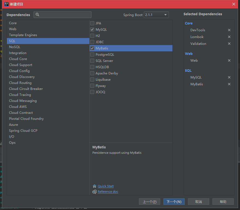The width and height of the screenshot is (240, 210).
Task: Check the SQL Server option
Action: [92, 61]
